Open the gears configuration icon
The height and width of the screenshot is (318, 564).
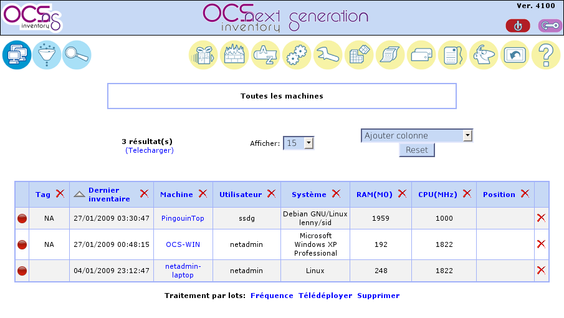pyautogui.click(x=297, y=55)
